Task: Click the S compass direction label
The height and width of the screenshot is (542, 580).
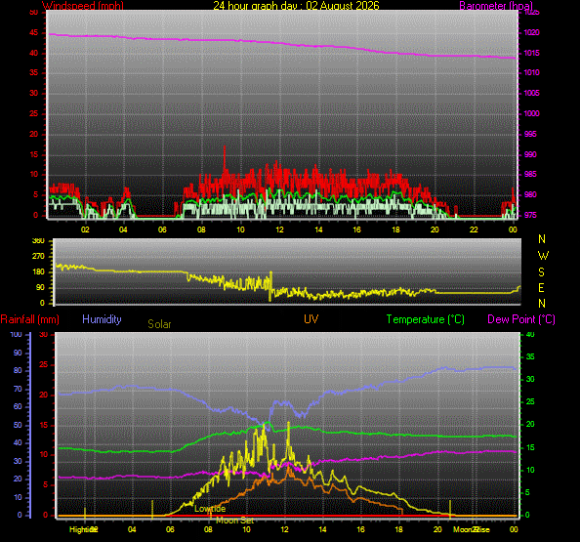Action: tap(542, 272)
